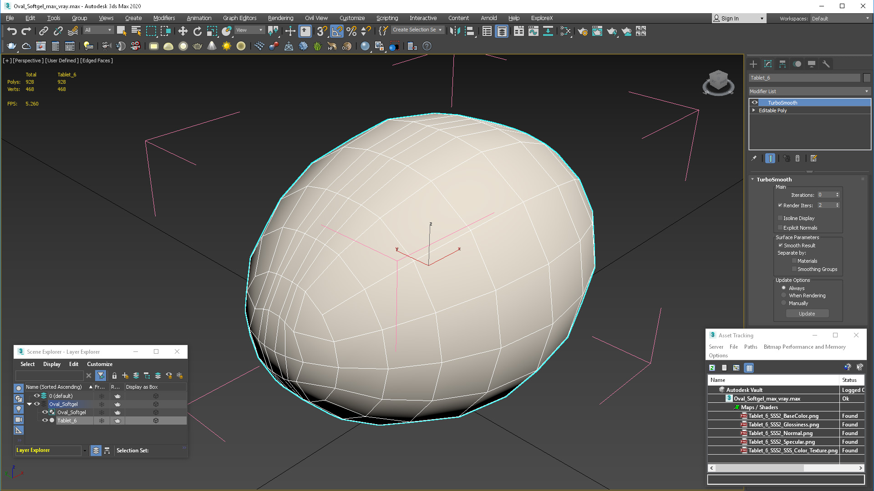874x491 pixels.
Task: Enable Isoline Display checkbox
Action: click(x=780, y=218)
